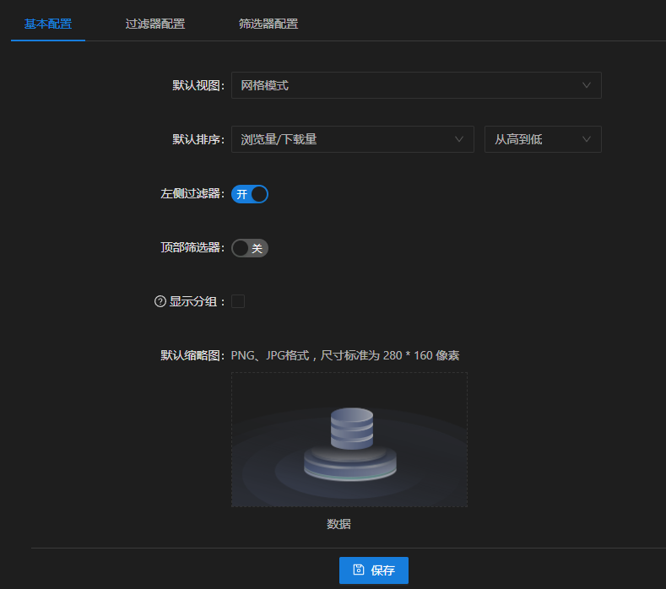
Task: Turn off the 左侧过滤器 switch
Action: [x=250, y=194]
